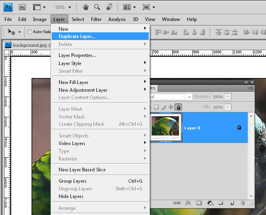266x215 pixels.
Task: Click Align left edges icon
Action: pos(186,32)
